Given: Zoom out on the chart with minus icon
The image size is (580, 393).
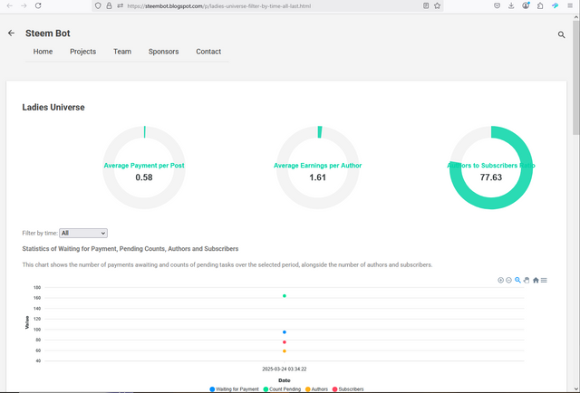Looking at the screenshot, I should pos(508,280).
